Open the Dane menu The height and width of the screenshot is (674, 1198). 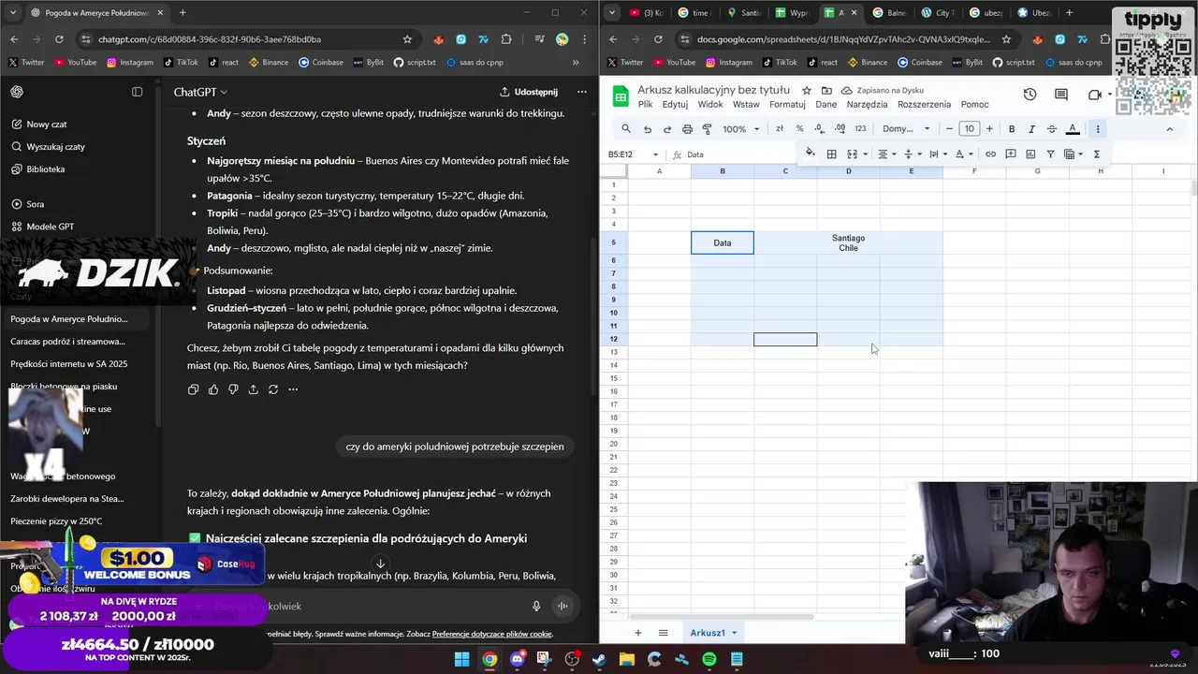pos(825,104)
